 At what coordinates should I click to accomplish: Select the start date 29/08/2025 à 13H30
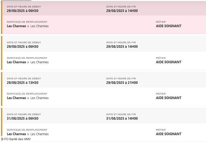click(x=23, y=83)
